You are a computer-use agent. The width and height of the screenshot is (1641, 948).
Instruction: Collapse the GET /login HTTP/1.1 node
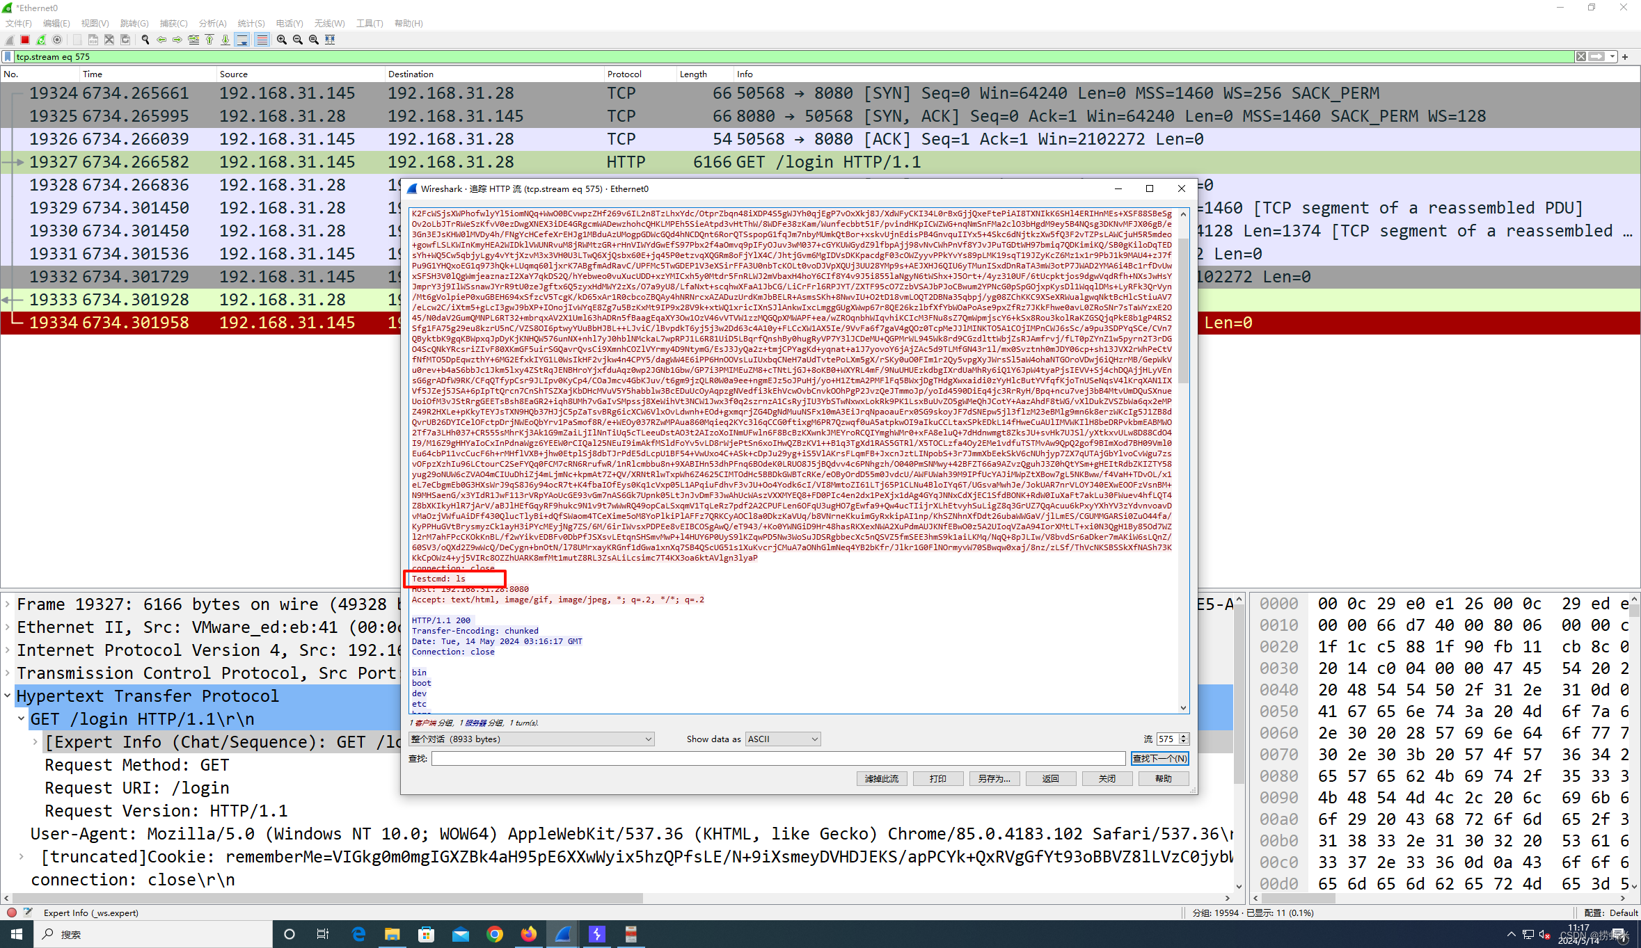pos(21,719)
